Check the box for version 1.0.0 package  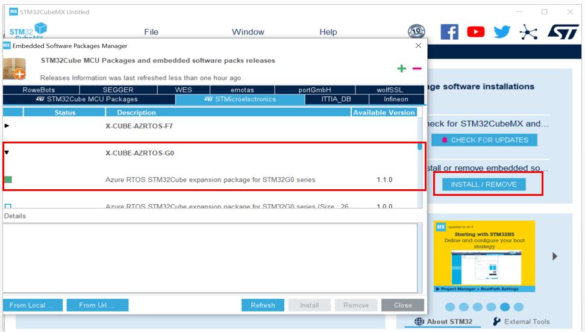click(8, 206)
